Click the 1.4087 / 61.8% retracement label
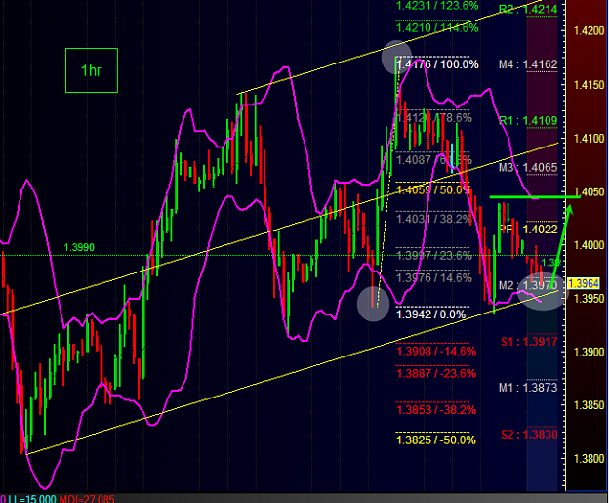 click(433, 159)
